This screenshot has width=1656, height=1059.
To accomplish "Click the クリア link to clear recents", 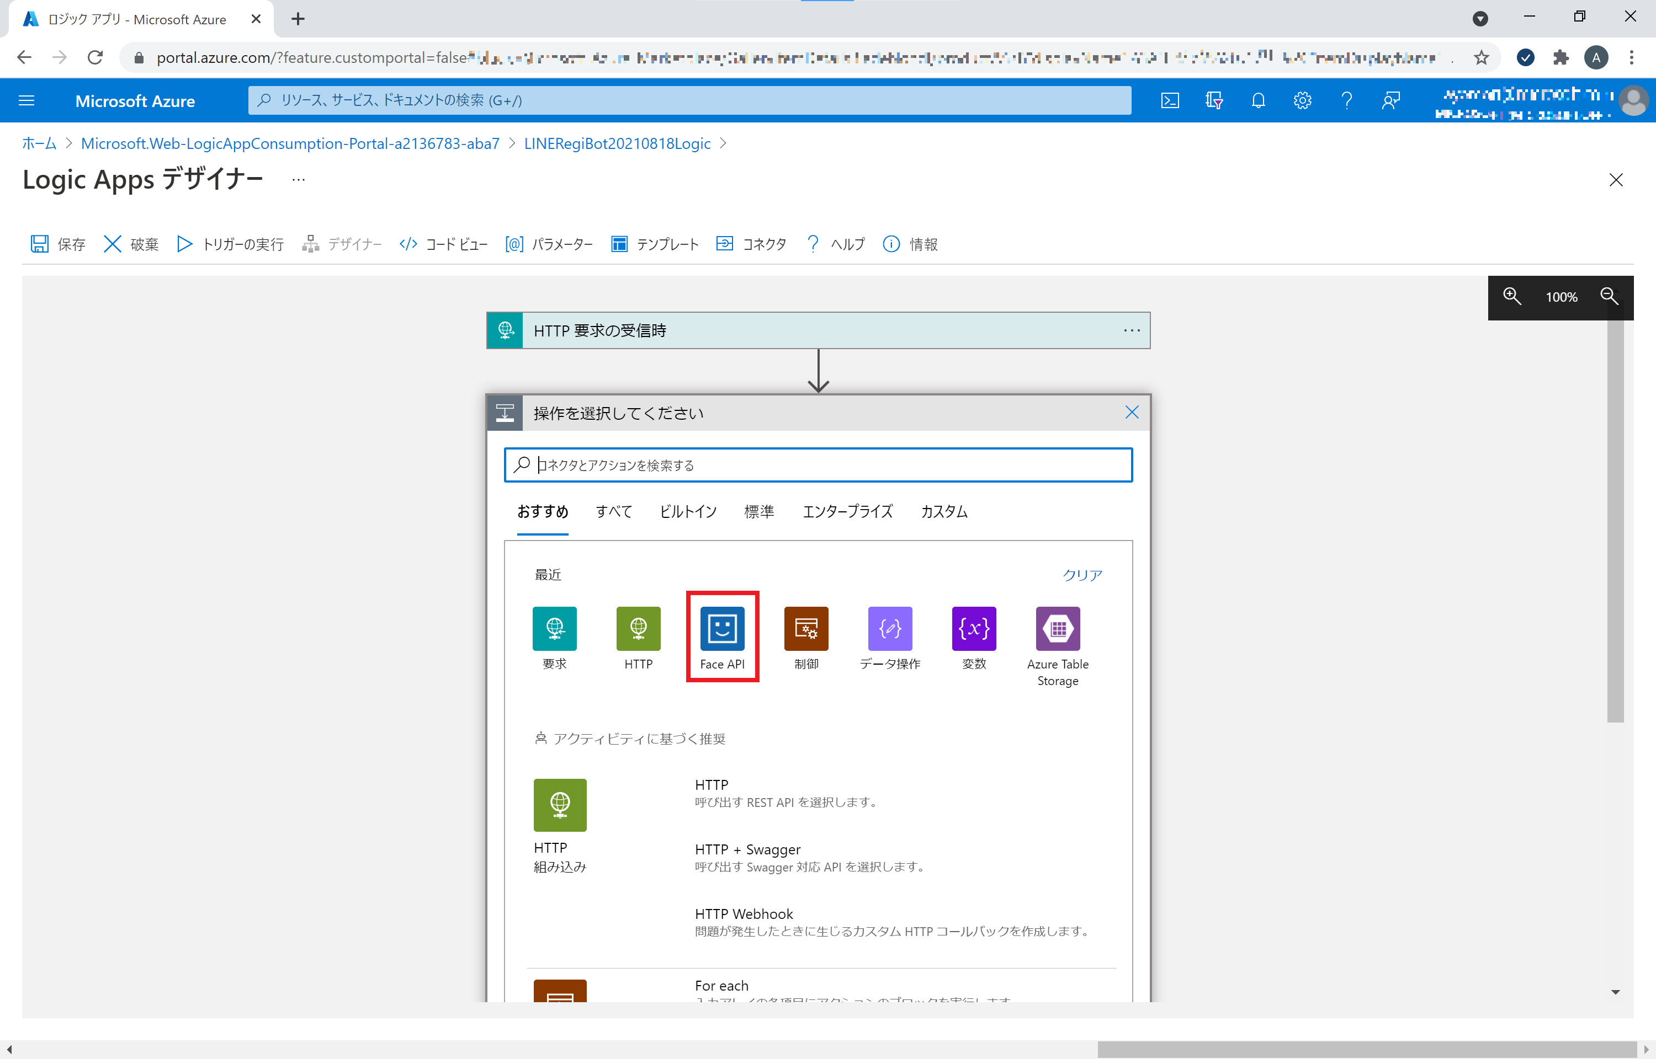I will 1081,575.
